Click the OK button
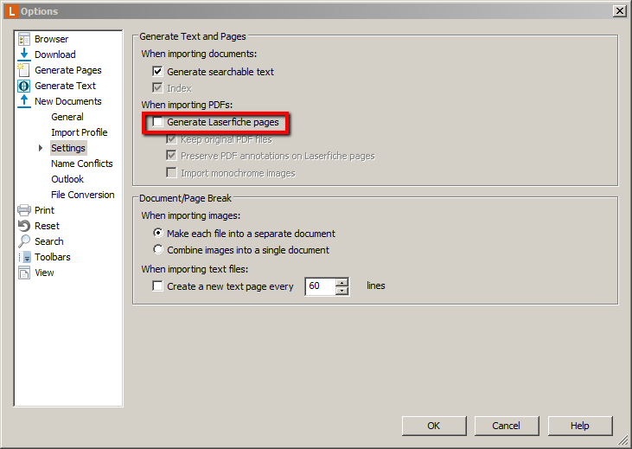 click(x=434, y=426)
